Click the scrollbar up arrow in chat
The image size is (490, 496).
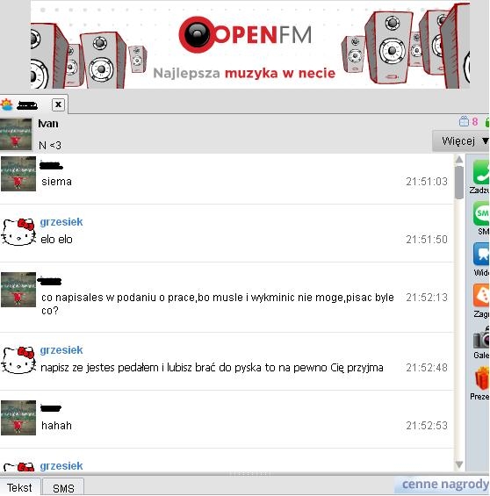459,160
